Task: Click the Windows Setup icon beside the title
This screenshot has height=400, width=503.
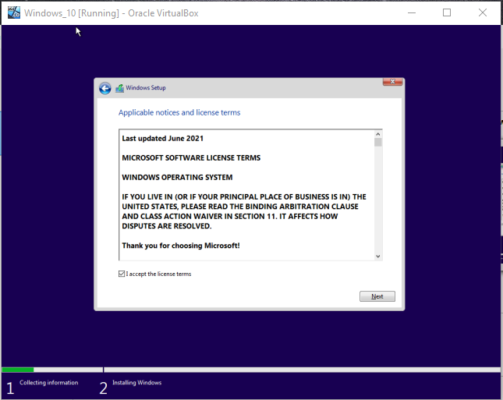Action: (119, 88)
